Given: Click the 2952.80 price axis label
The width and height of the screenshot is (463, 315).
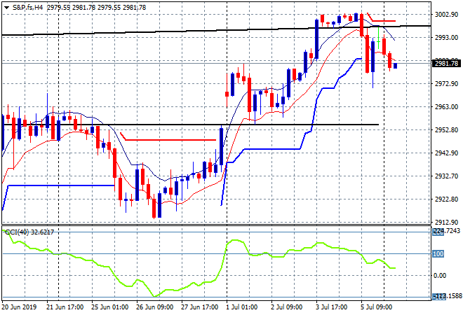Looking at the screenshot, I should (446, 130).
